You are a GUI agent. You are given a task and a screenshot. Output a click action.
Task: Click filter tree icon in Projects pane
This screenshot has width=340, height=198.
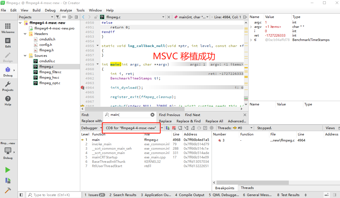pyautogui.click(x=58, y=17)
